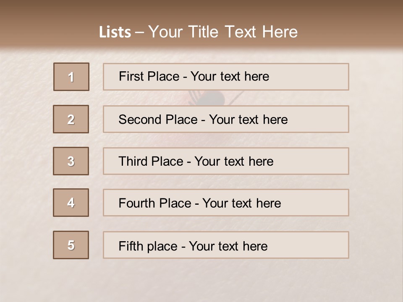Image resolution: width=403 pixels, height=302 pixels.
Task: Click 'Your text here' in Fourth Place row
Action: (x=241, y=203)
